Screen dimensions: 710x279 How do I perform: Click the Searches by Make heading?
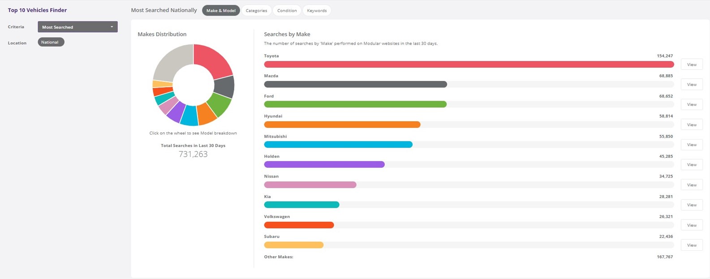coord(287,34)
